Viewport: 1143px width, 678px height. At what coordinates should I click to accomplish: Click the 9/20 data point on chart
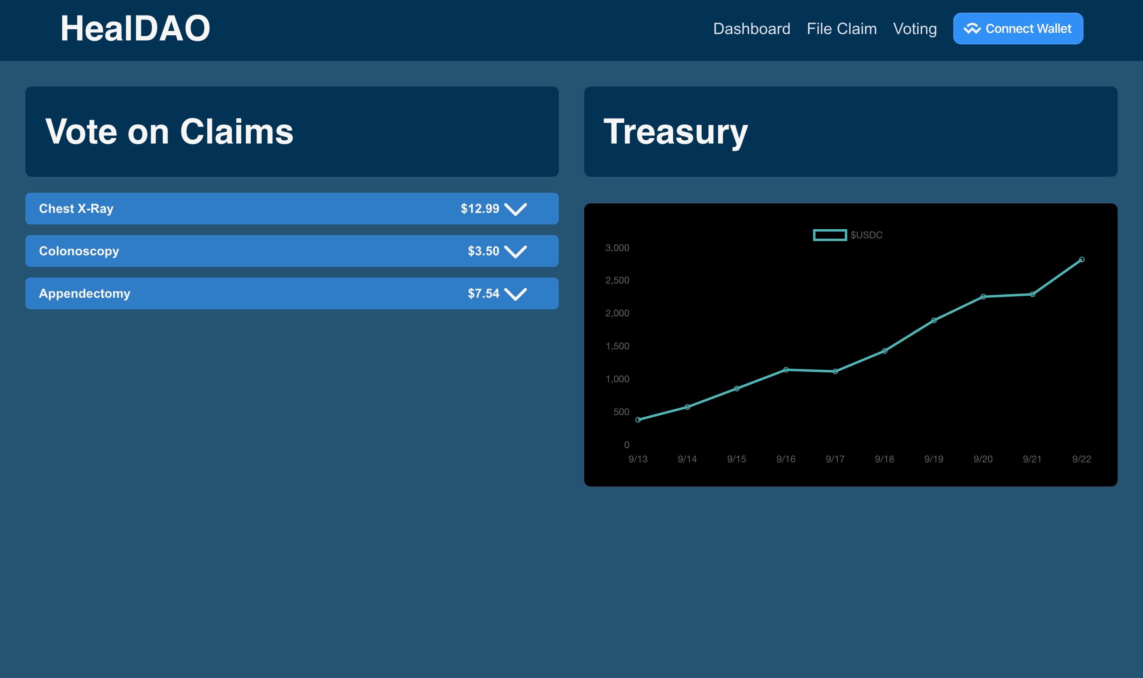coord(983,297)
